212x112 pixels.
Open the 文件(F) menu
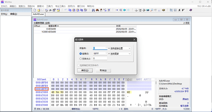(4, 6)
